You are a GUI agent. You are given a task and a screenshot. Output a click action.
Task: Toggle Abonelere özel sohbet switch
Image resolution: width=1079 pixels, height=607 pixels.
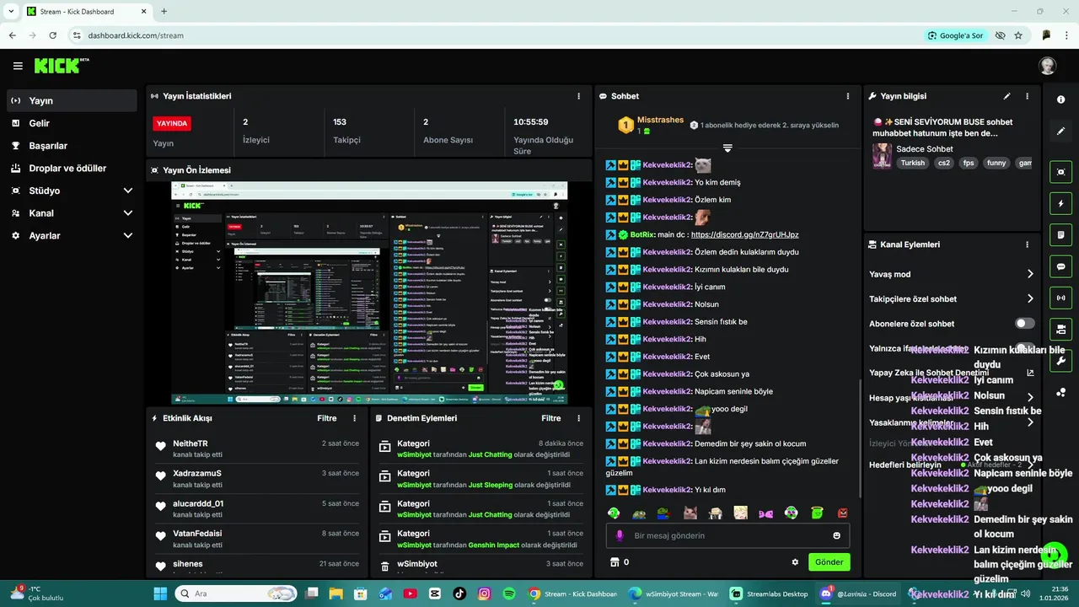1024,324
